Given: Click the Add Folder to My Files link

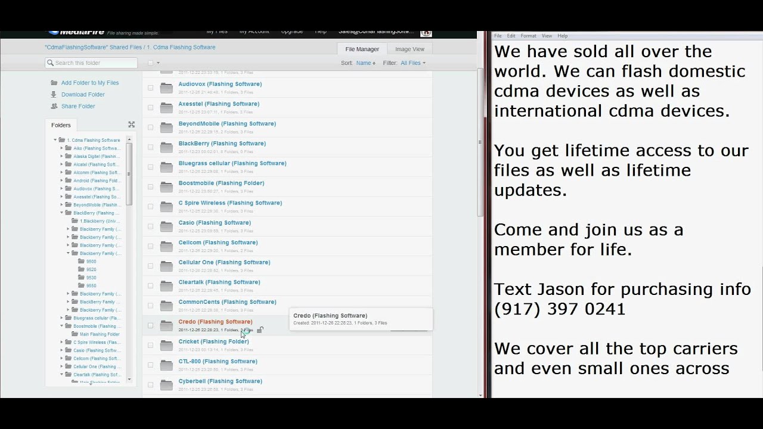Looking at the screenshot, I should coord(90,83).
